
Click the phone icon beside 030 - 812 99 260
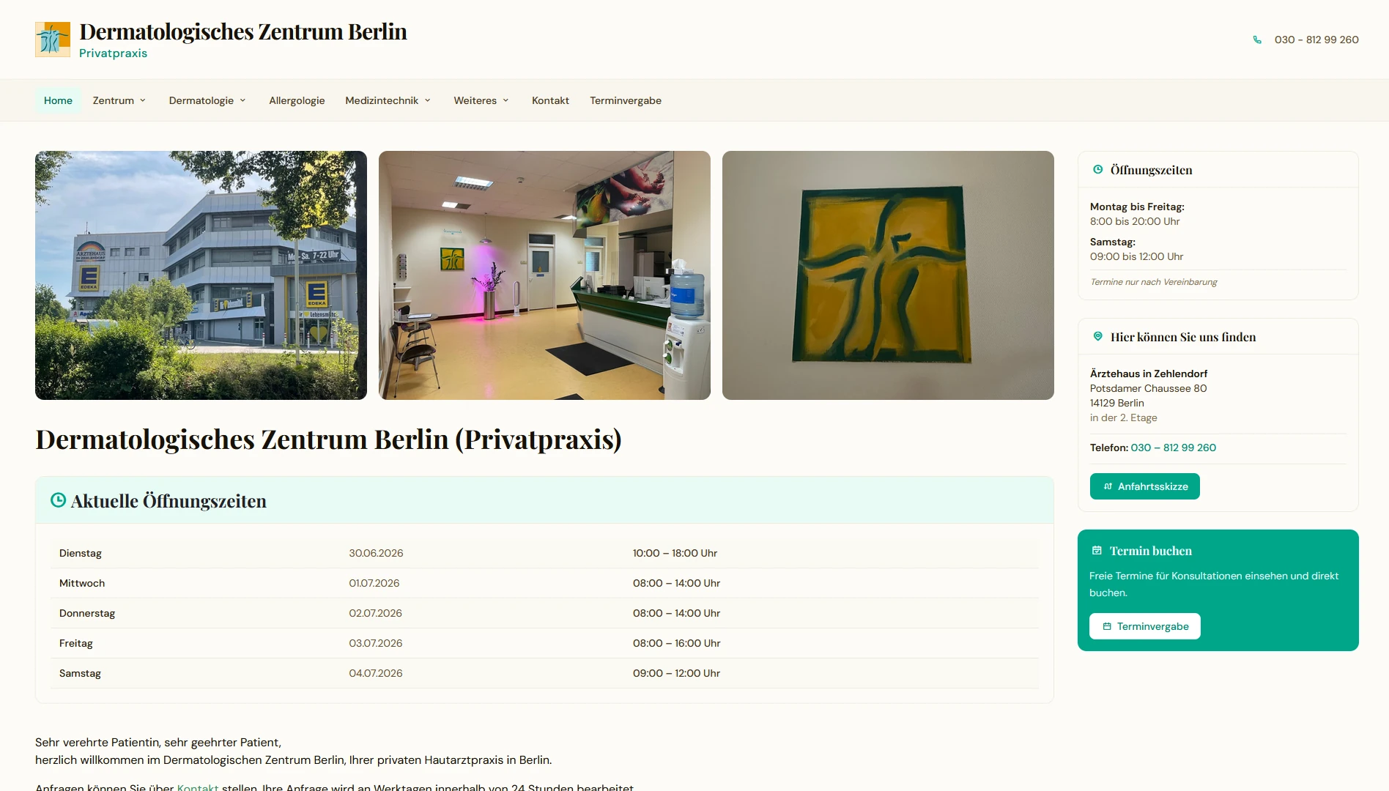[1257, 40]
